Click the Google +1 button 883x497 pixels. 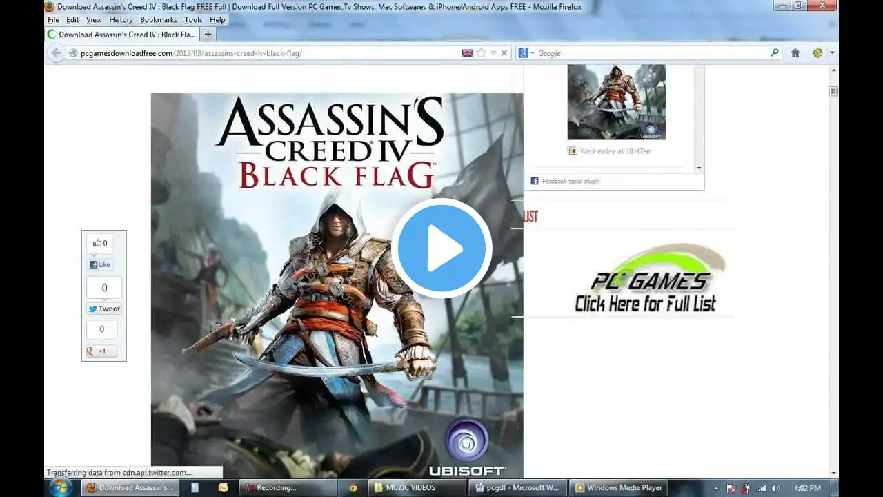click(x=101, y=351)
